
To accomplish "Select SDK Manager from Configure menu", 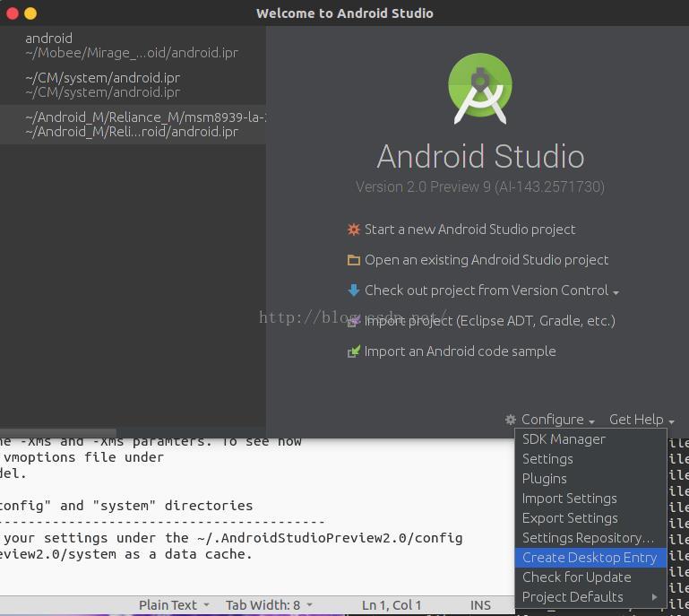I will coord(590,438).
